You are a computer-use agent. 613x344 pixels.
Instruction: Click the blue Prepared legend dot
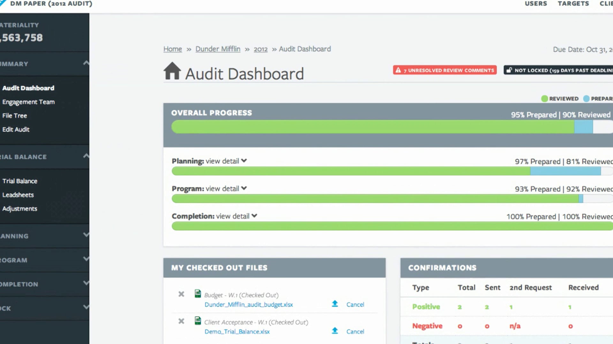click(587, 99)
